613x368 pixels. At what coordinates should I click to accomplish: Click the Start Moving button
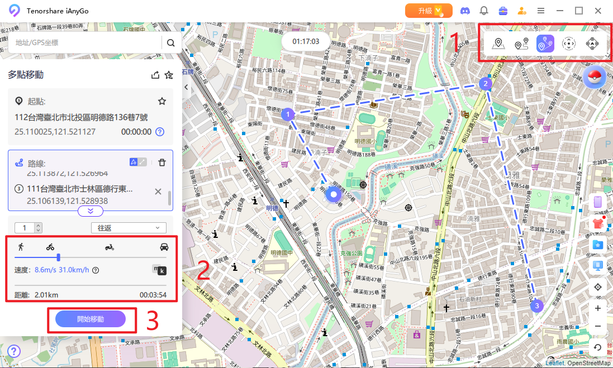pos(91,319)
